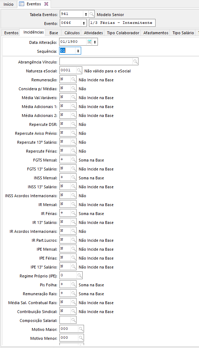The height and width of the screenshot is (348, 199).
Task: Open the Eventos sub-tab
Action: coord(11,33)
